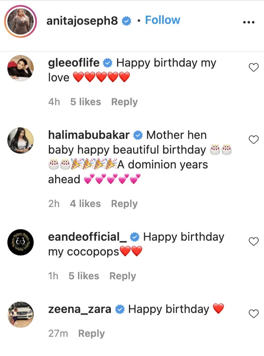This screenshot has width=264, height=356.
Task: View the 5 likes on gleeoflife's comment
Action: (85, 102)
